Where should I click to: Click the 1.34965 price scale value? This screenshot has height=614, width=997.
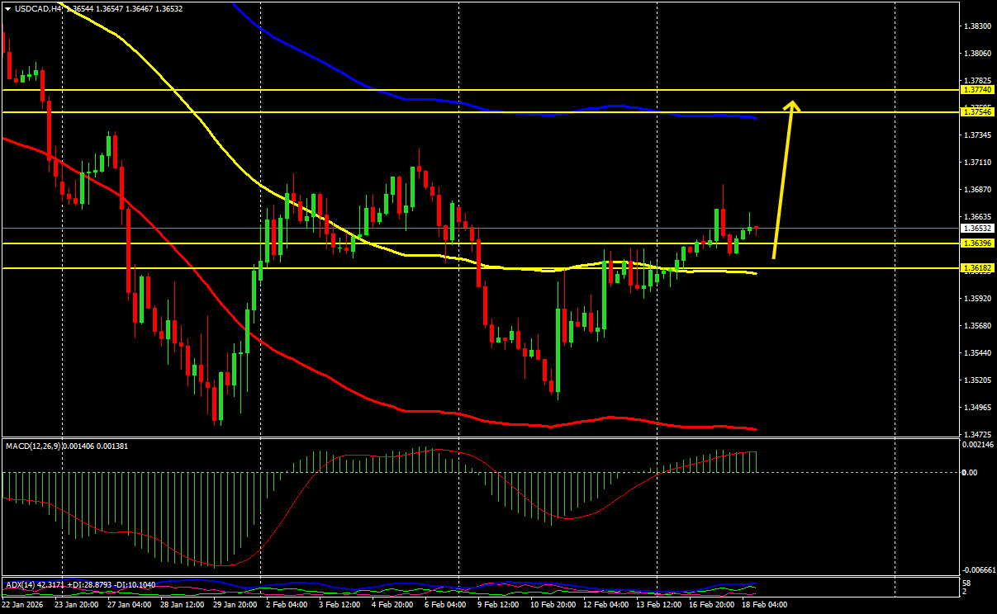[977, 408]
